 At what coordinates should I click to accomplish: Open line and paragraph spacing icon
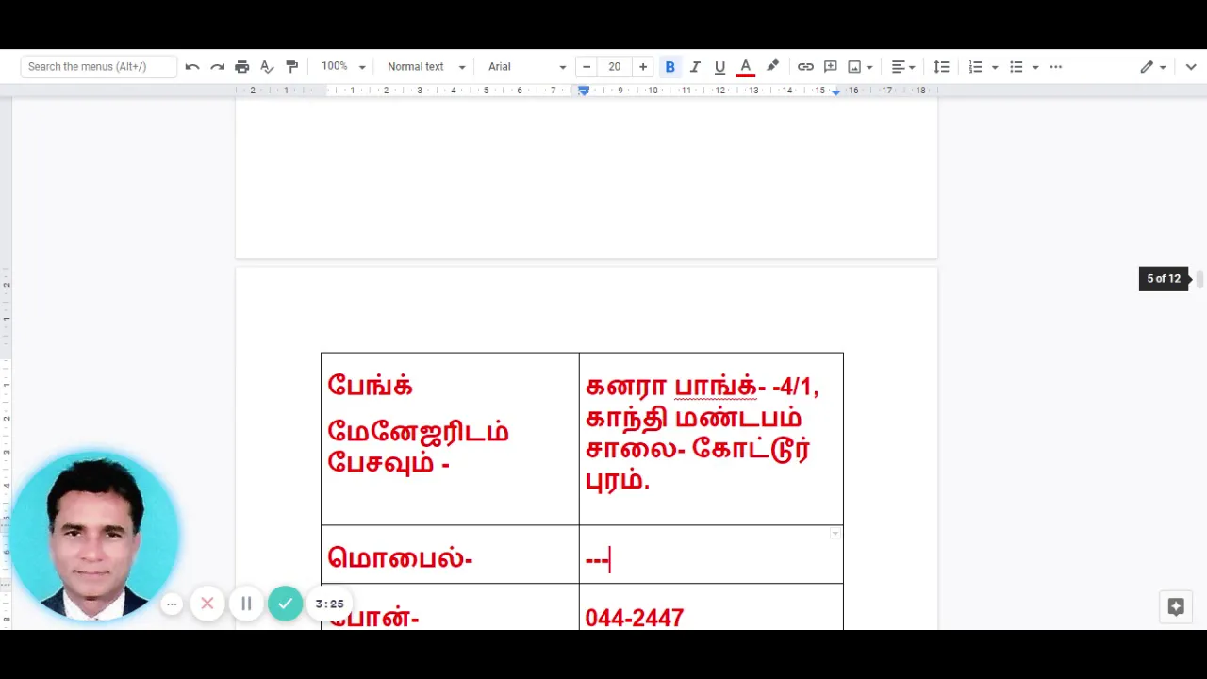[941, 67]
